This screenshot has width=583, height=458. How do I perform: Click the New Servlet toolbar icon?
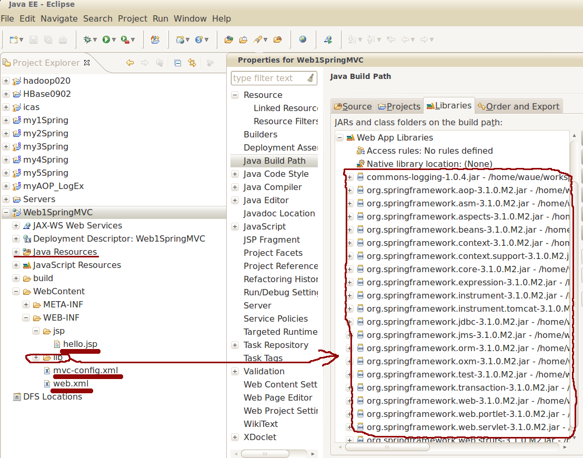[199, 39]
